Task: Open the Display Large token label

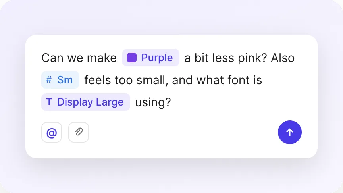Action: pyautogui.click(x=91, y=102)
